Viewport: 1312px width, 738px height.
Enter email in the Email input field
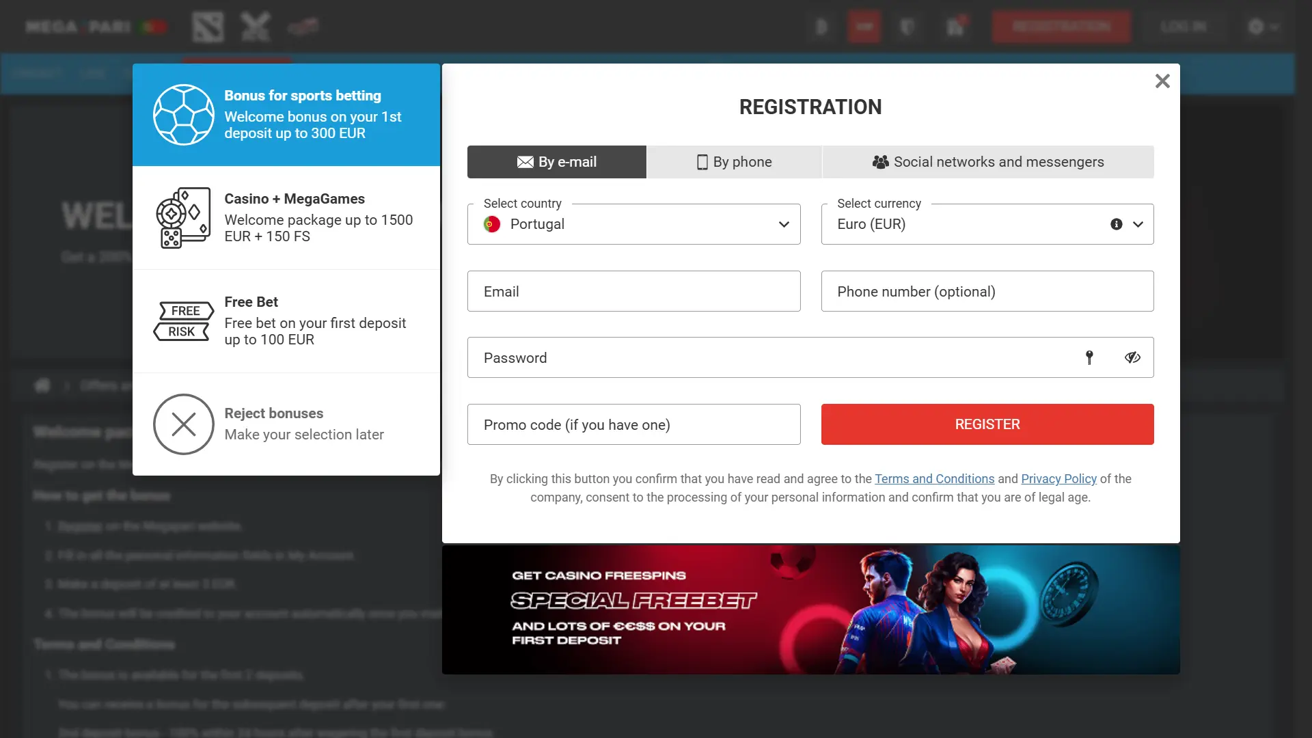pyautogui.click(x=633, y=291)
